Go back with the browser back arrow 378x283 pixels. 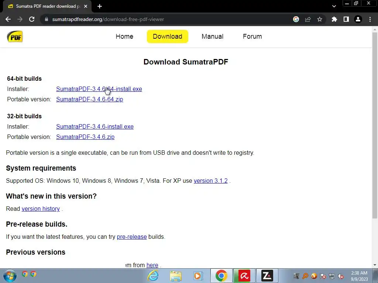[8, 19]
